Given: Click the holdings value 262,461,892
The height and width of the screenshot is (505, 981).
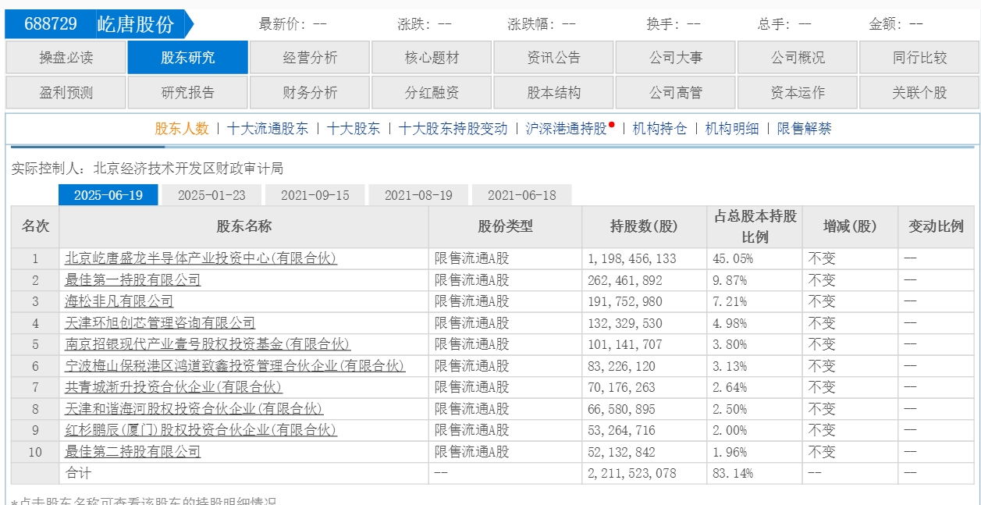Looking at the screenshot, I should (625, 280).
